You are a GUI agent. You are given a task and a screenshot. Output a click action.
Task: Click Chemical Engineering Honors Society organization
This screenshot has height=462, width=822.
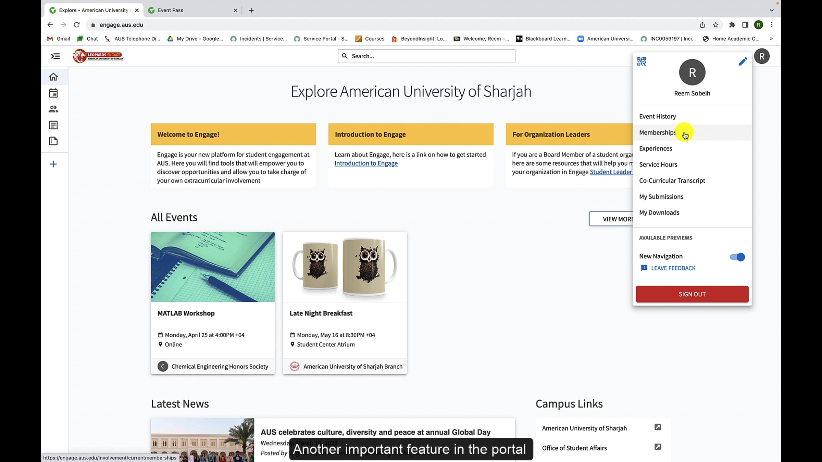[213, 367]
